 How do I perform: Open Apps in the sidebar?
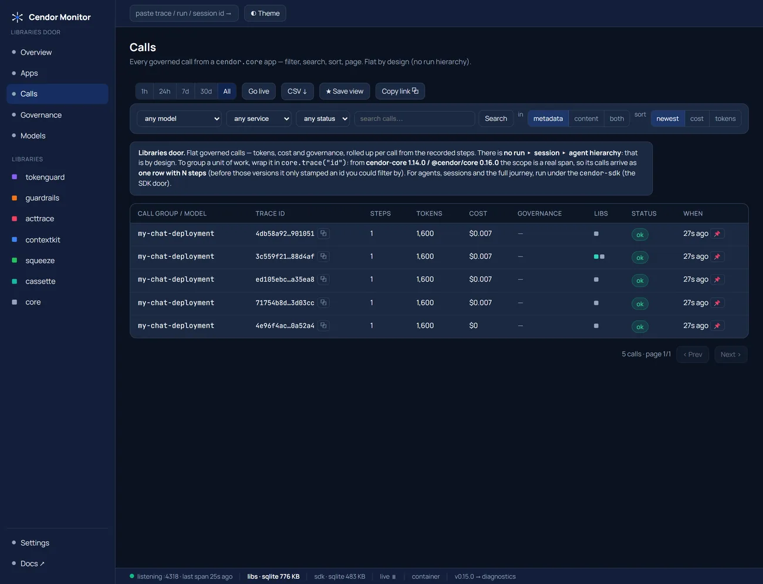(x=58, y=73)
